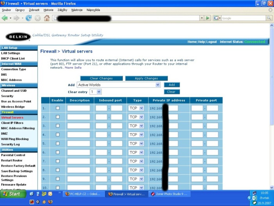
Task: Go to the Firefox home page icon
Action: (x=47, y=18)
